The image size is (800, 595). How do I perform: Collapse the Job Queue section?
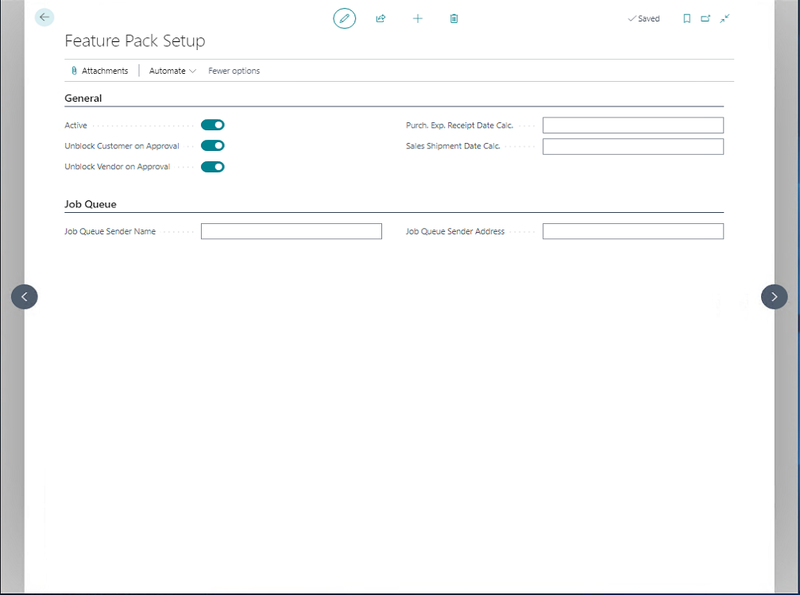(x=89, y=204)
